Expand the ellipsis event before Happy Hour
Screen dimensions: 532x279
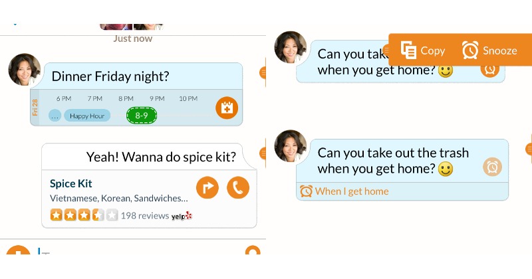click(x=55, y=116)
